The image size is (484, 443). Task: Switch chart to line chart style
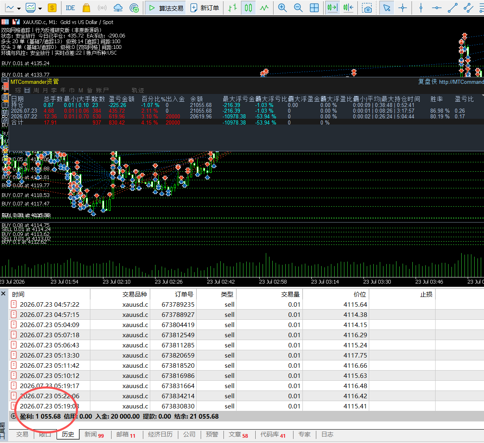[x=264, y=8]
